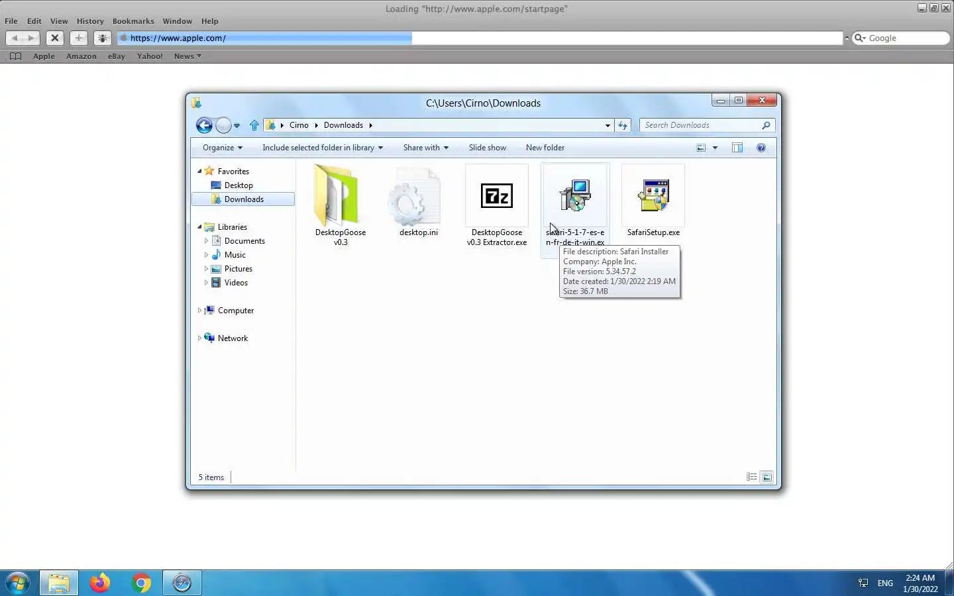Image resolution: width=954 pixels, height=596 pixels.
Task: Open Safari's Window menu
Action: [178, 21]
